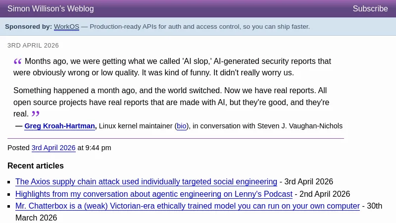
Task: Open the Mr. Chatterbox Victorian-era model article
Action: [x=187, y=206]
